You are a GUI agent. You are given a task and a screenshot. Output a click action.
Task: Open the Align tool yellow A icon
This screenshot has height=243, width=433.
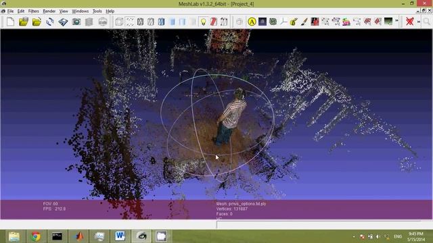point(252,22)
